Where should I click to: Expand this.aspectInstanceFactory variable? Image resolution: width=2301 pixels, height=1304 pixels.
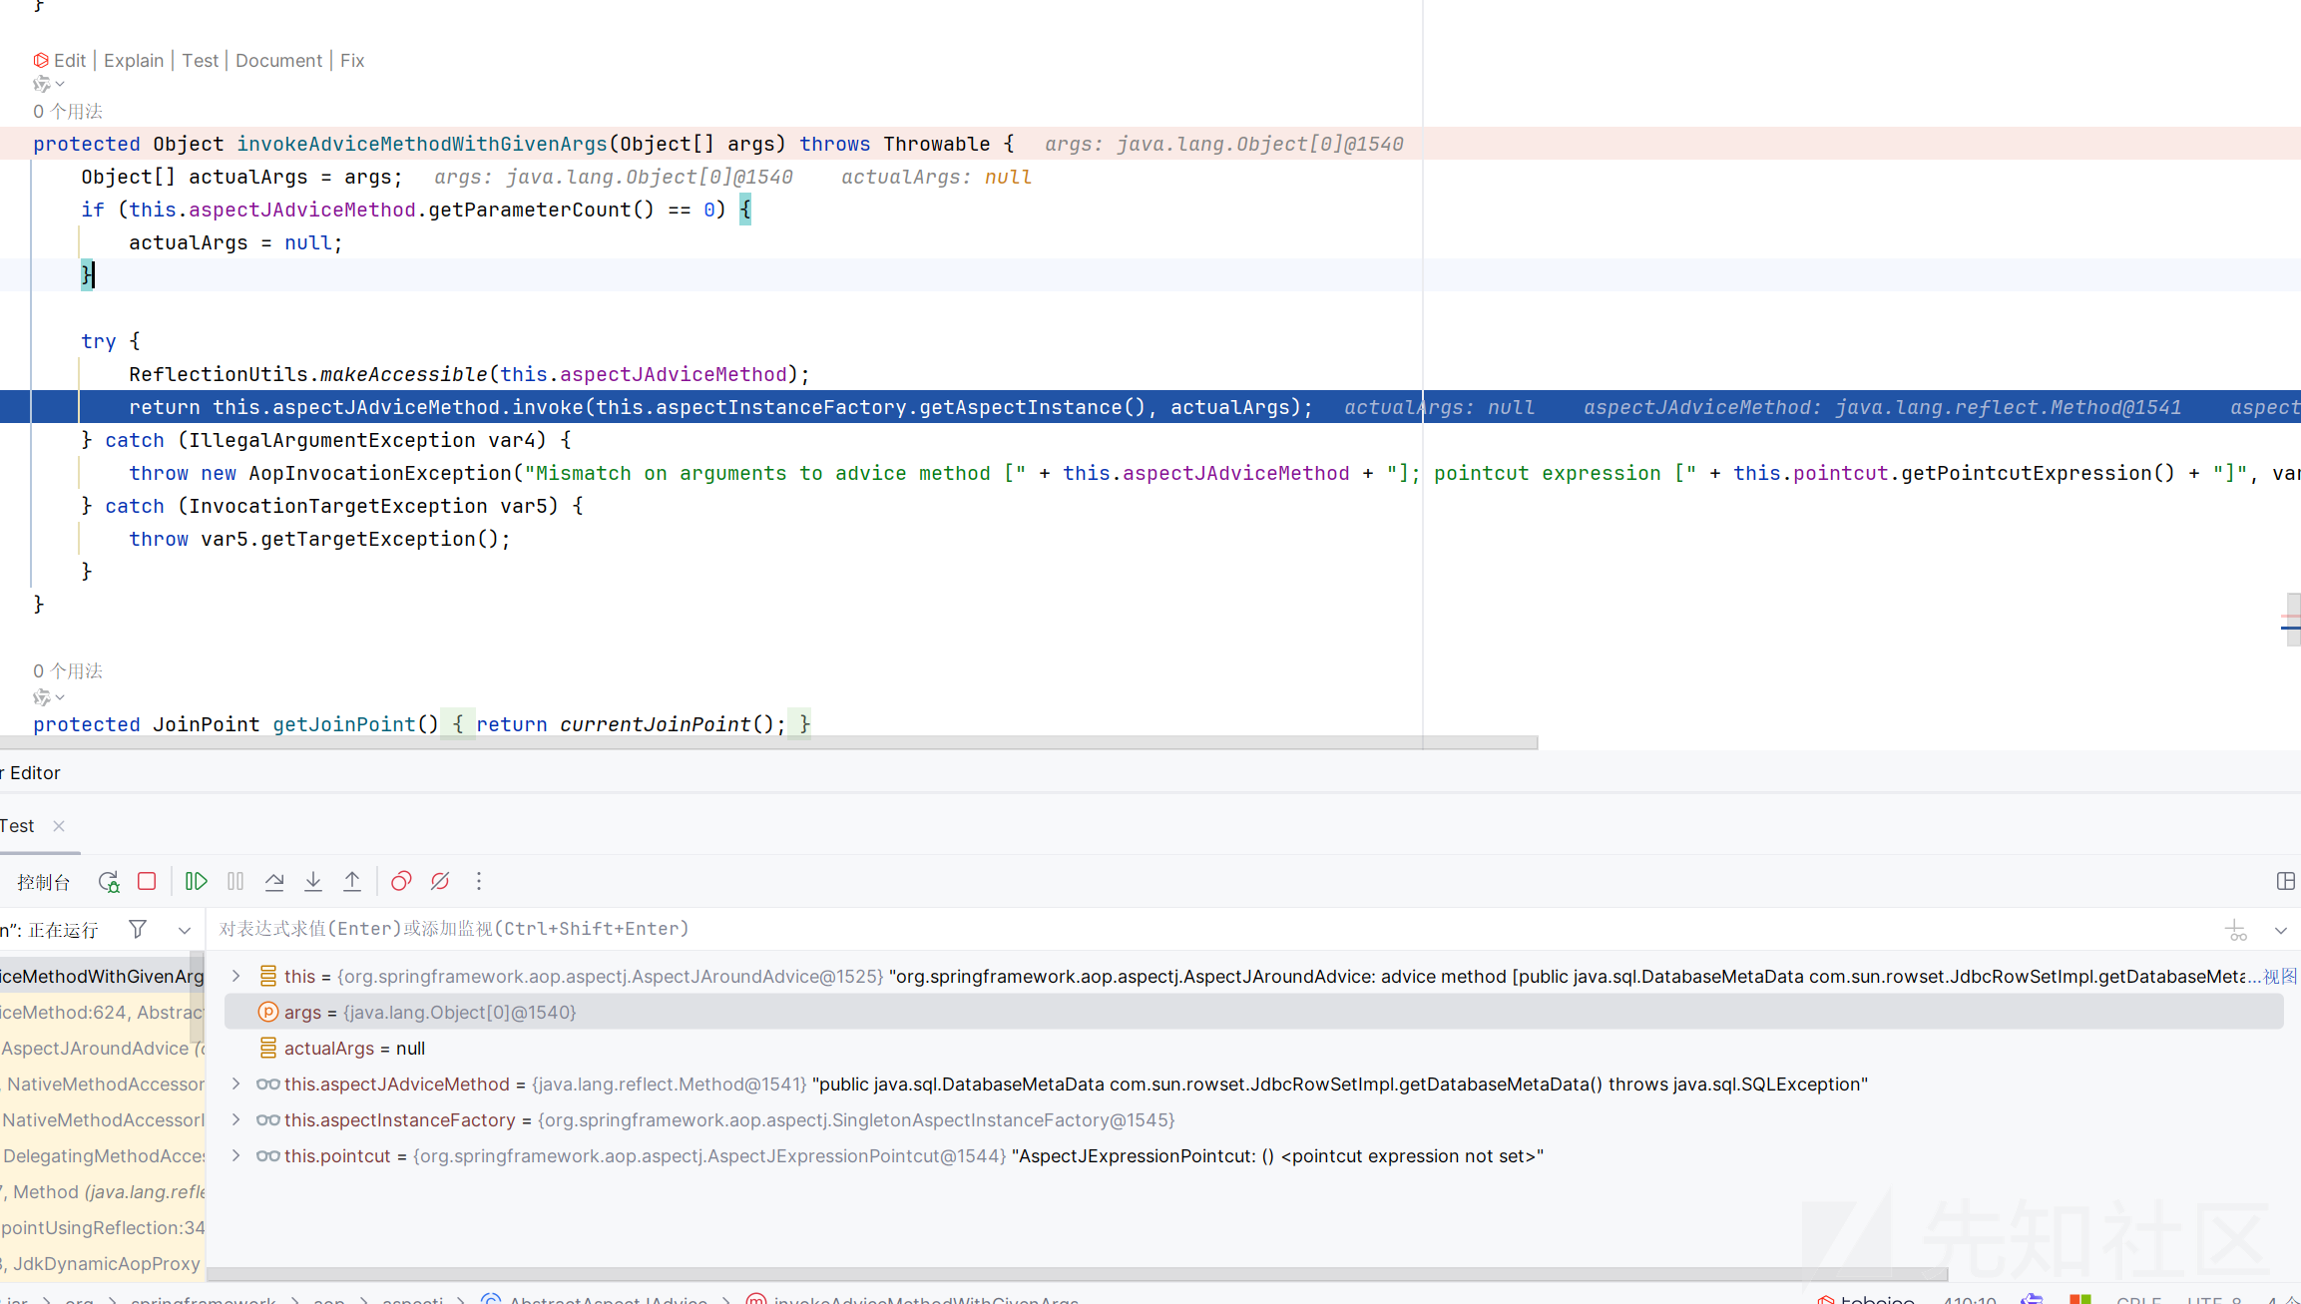pos(236,1119)
